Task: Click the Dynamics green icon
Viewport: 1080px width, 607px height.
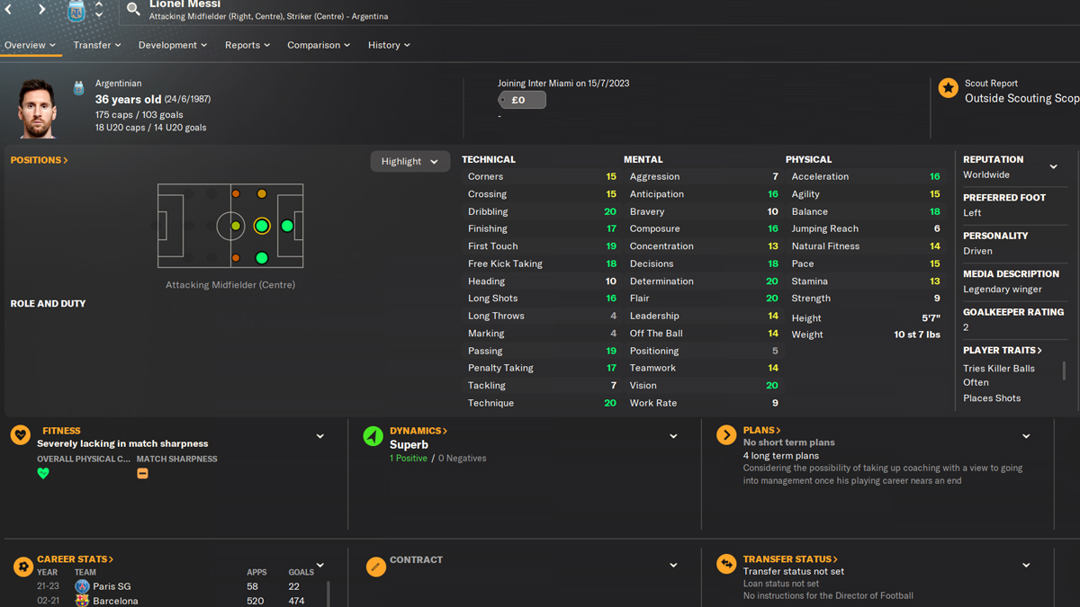Action: (373, 436)
